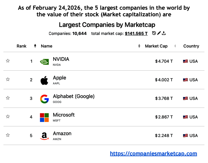Screen dimensions: 208x163
Task: Select the Alphabet (Google) logo
Action: point(44,98)
